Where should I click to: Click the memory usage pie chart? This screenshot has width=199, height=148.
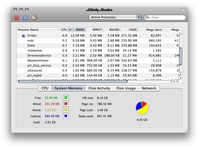tap(142, 108)
